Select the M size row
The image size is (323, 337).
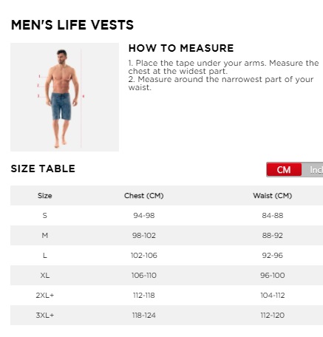(x=166, y=236)
